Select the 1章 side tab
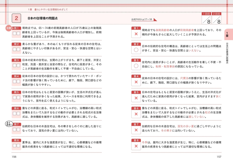 [x=229, y=35]
